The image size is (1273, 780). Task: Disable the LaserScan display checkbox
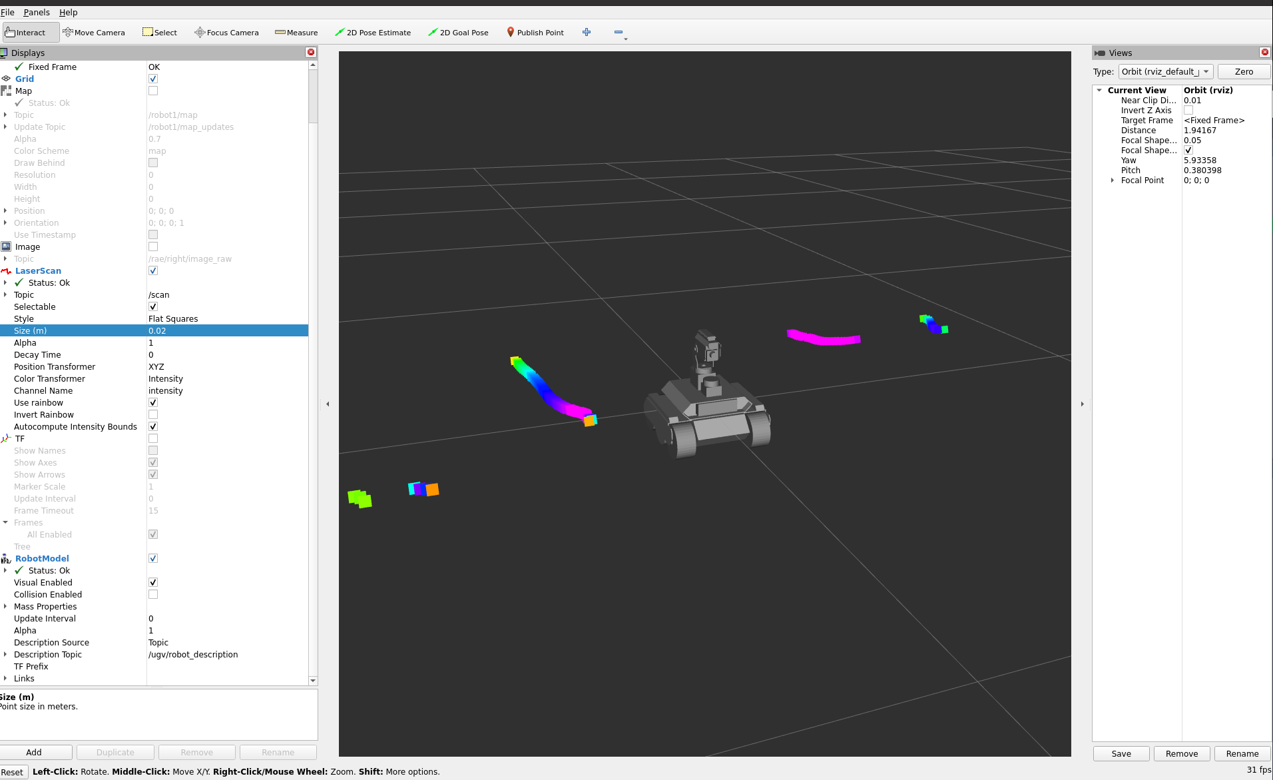[153, 270]
